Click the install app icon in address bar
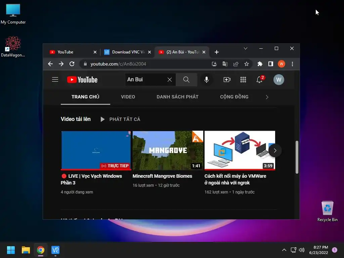Image resolution: width=344 pixels, height=258 pixels. coord(214,64)
